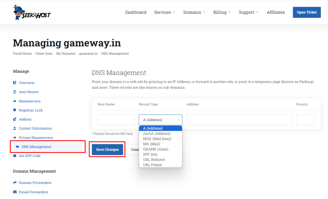The image size is (328, 199).
Task: Select URL Frame record type
Action: tap(160, 165)
